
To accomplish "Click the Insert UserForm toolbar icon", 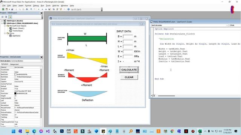I will (x=7, y=9).
